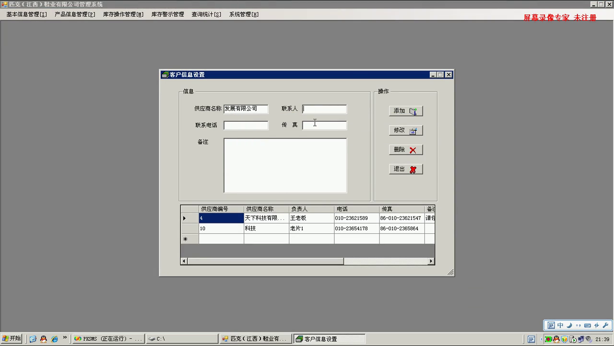This screenshot has height=346, width=614.
Task: Click the IME P logo on language bar
Action: [x=551, y=325]
